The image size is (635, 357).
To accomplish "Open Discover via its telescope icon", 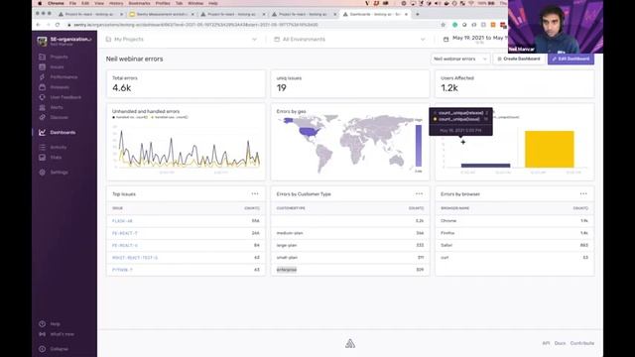I will (42, 117).
